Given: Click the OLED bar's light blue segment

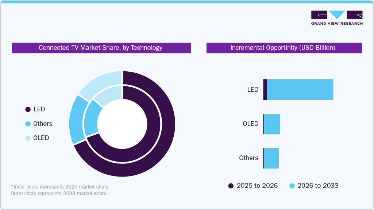Looking at the screenshot, I should (272, 124).
